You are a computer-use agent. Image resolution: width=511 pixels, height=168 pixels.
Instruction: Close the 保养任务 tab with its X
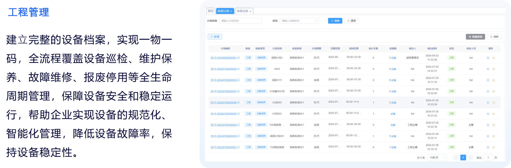point(250,11)
